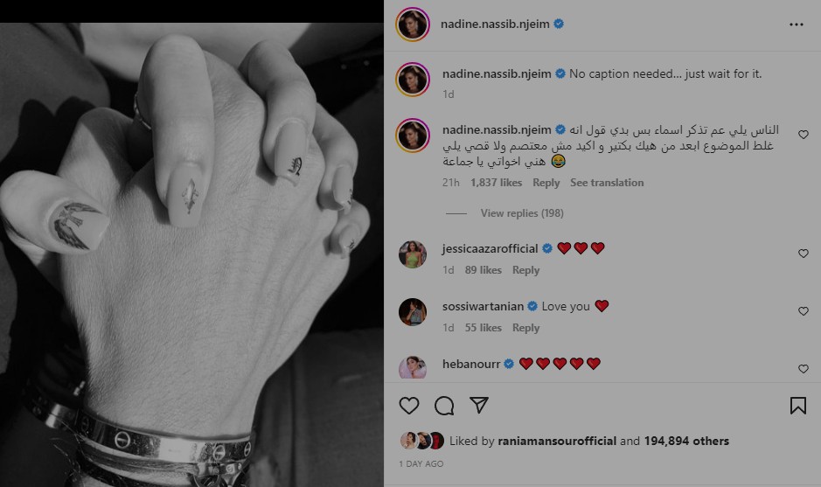Open the three-dot more options menu

click(796, 24)
